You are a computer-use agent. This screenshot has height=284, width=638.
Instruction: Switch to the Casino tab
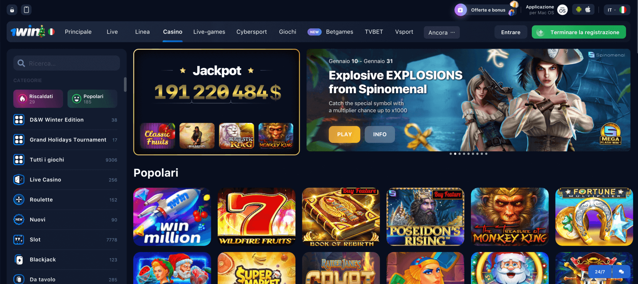tap(173, 32)
